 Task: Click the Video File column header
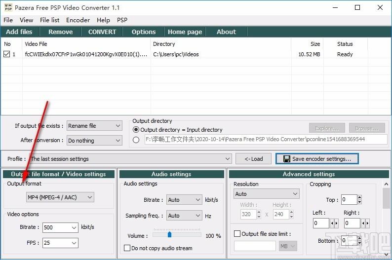coord(86,44)
